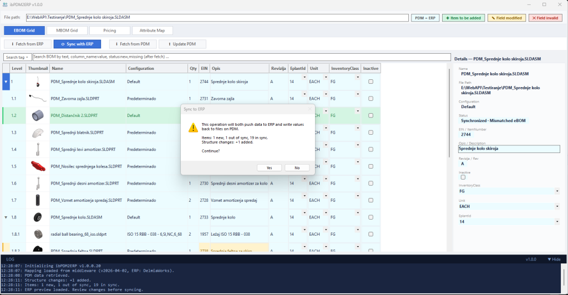Toggle the Inactive checkbox in Details panel
This screenshot has height=295, width=568.
(463, 177)
